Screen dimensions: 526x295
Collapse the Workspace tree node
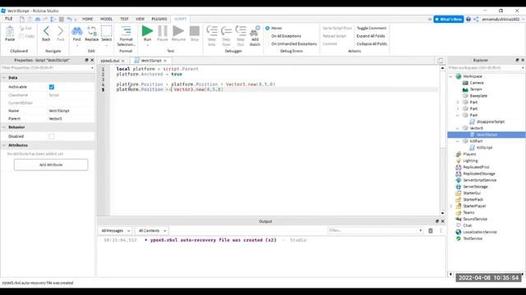[x=451, y=76]
